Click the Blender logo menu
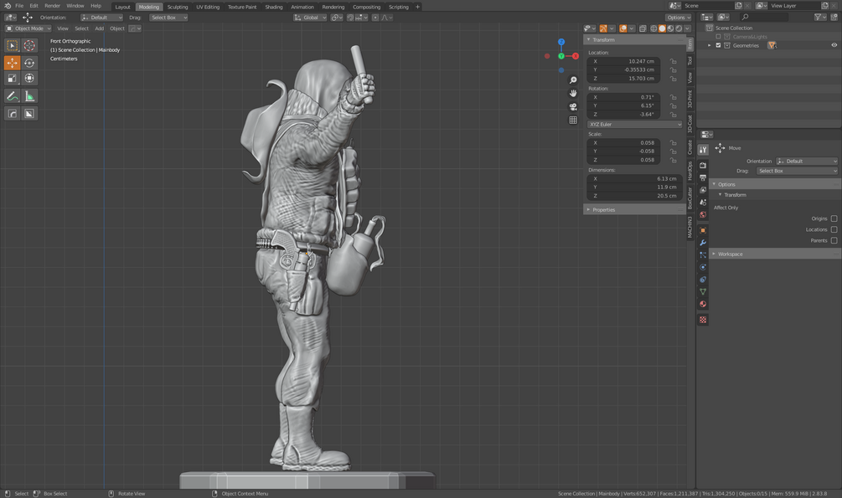The height and width of the screenshot is (498, 842). pyautogui.click(x=8, y=6)
